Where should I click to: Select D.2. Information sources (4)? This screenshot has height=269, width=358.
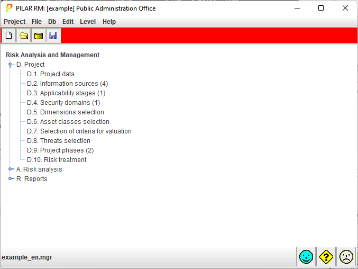tap(67, 84)
